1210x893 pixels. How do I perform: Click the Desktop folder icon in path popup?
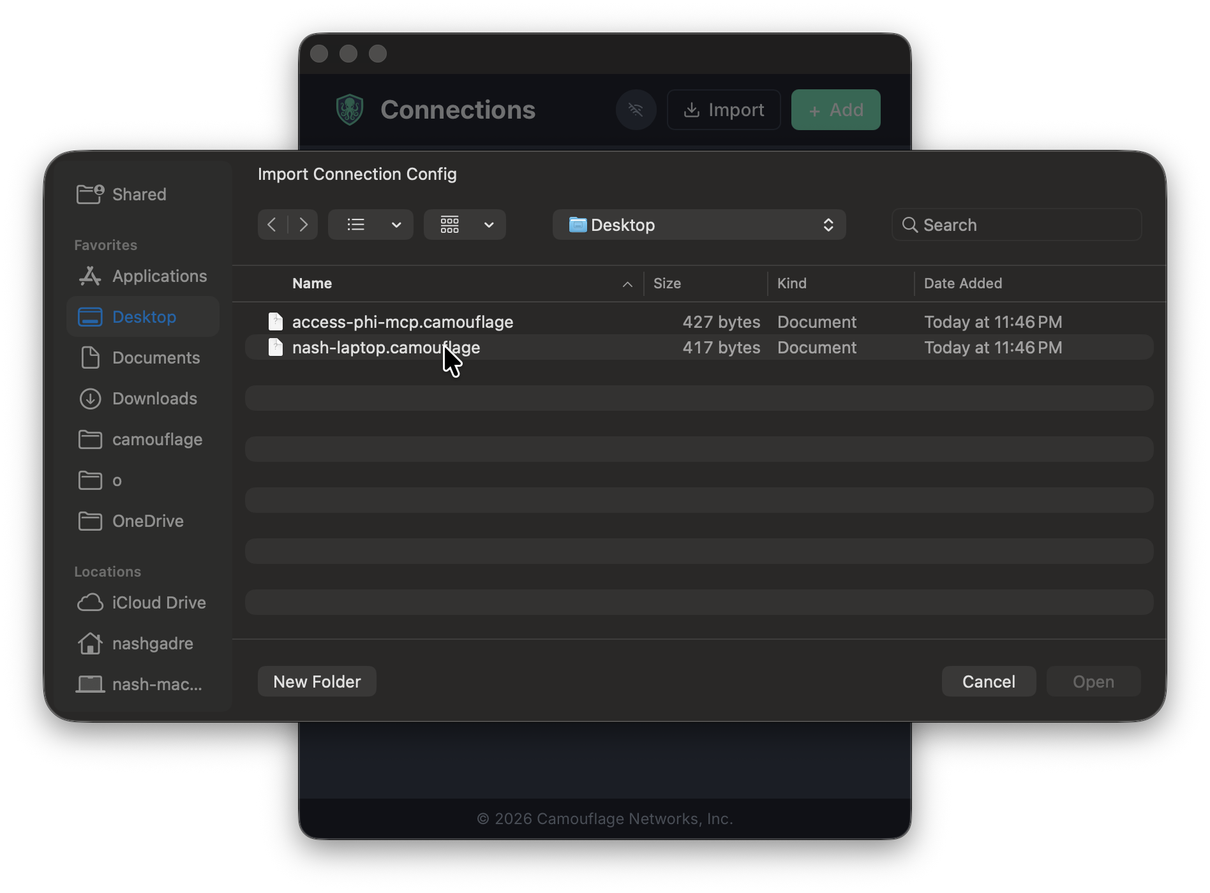(578, 225)
